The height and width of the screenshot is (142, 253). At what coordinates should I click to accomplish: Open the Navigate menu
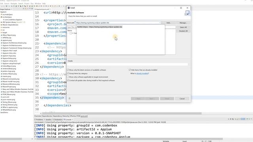(x=14, y=4)
